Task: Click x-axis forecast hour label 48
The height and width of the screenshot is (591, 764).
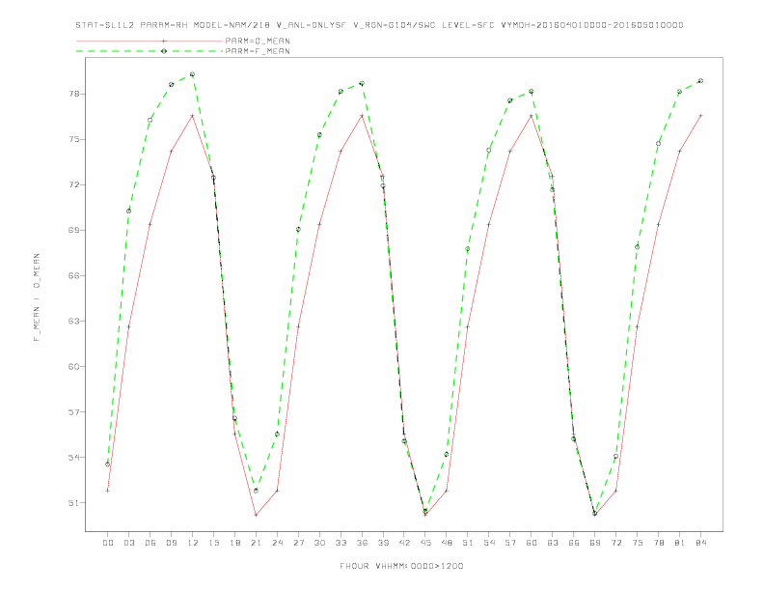Action: click(x=447, y=543)
